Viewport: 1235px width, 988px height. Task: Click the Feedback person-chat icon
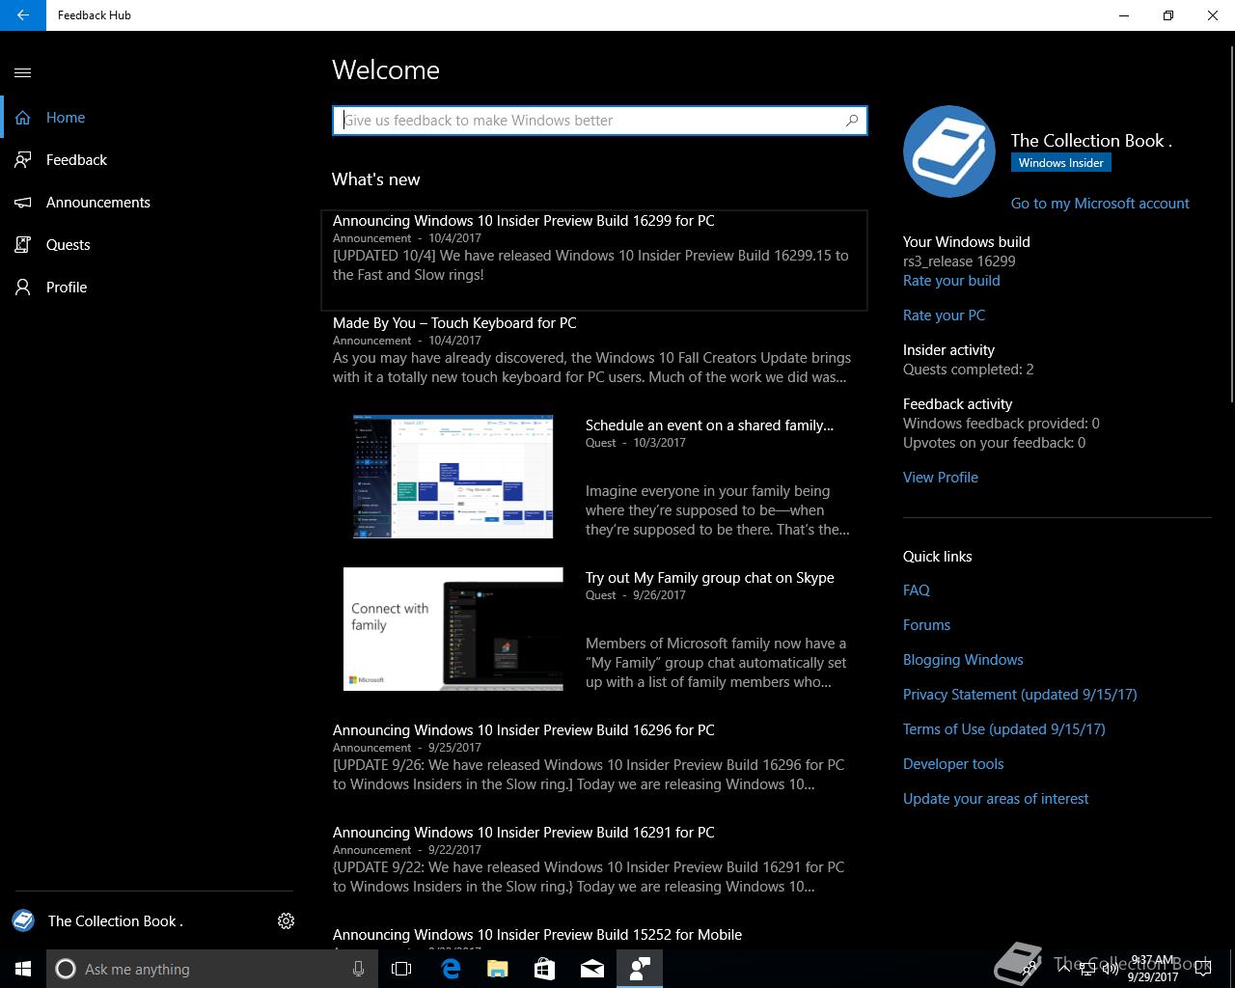(x=23, y=160)
